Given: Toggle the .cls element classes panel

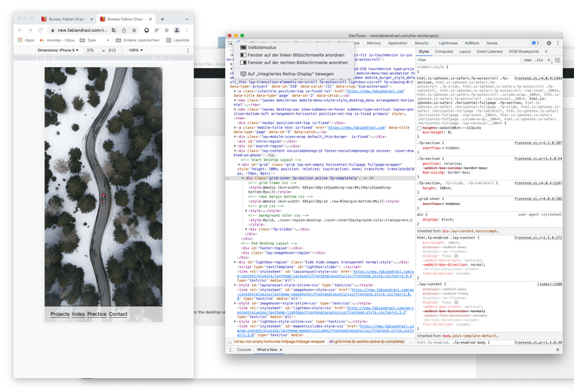Looking at the screenshot, I should tap(539, 60).
